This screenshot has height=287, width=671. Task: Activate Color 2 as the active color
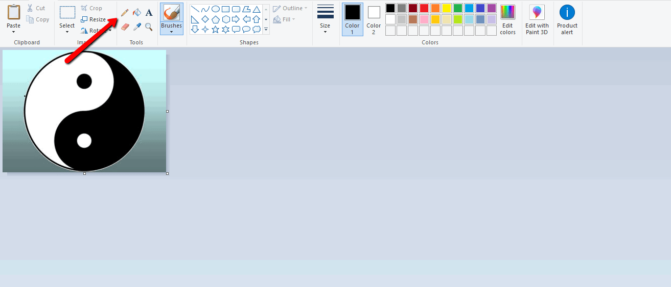coord(374,19)
